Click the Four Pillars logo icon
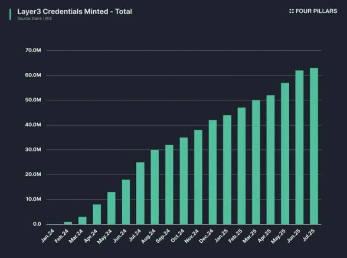The image size is (347, 258). (291, 11)
